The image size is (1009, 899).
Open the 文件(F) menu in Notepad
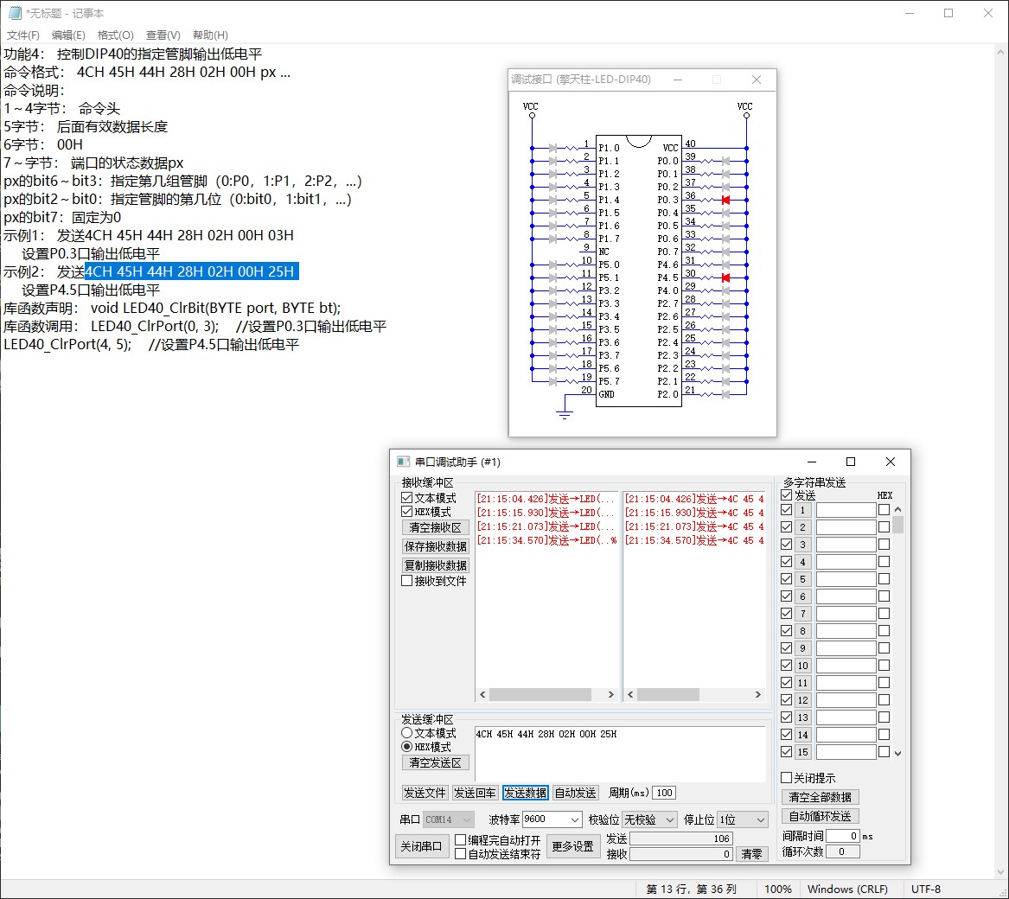(x=23, y=35)
